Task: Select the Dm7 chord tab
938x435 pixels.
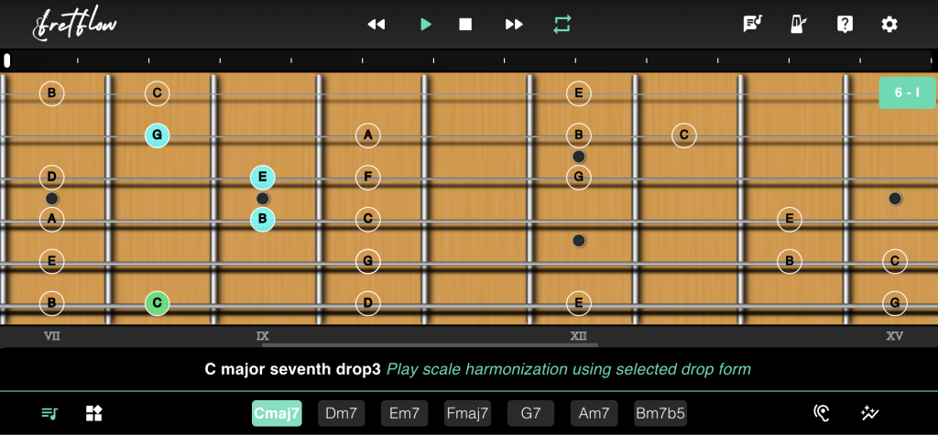Action: coord(341,413)
